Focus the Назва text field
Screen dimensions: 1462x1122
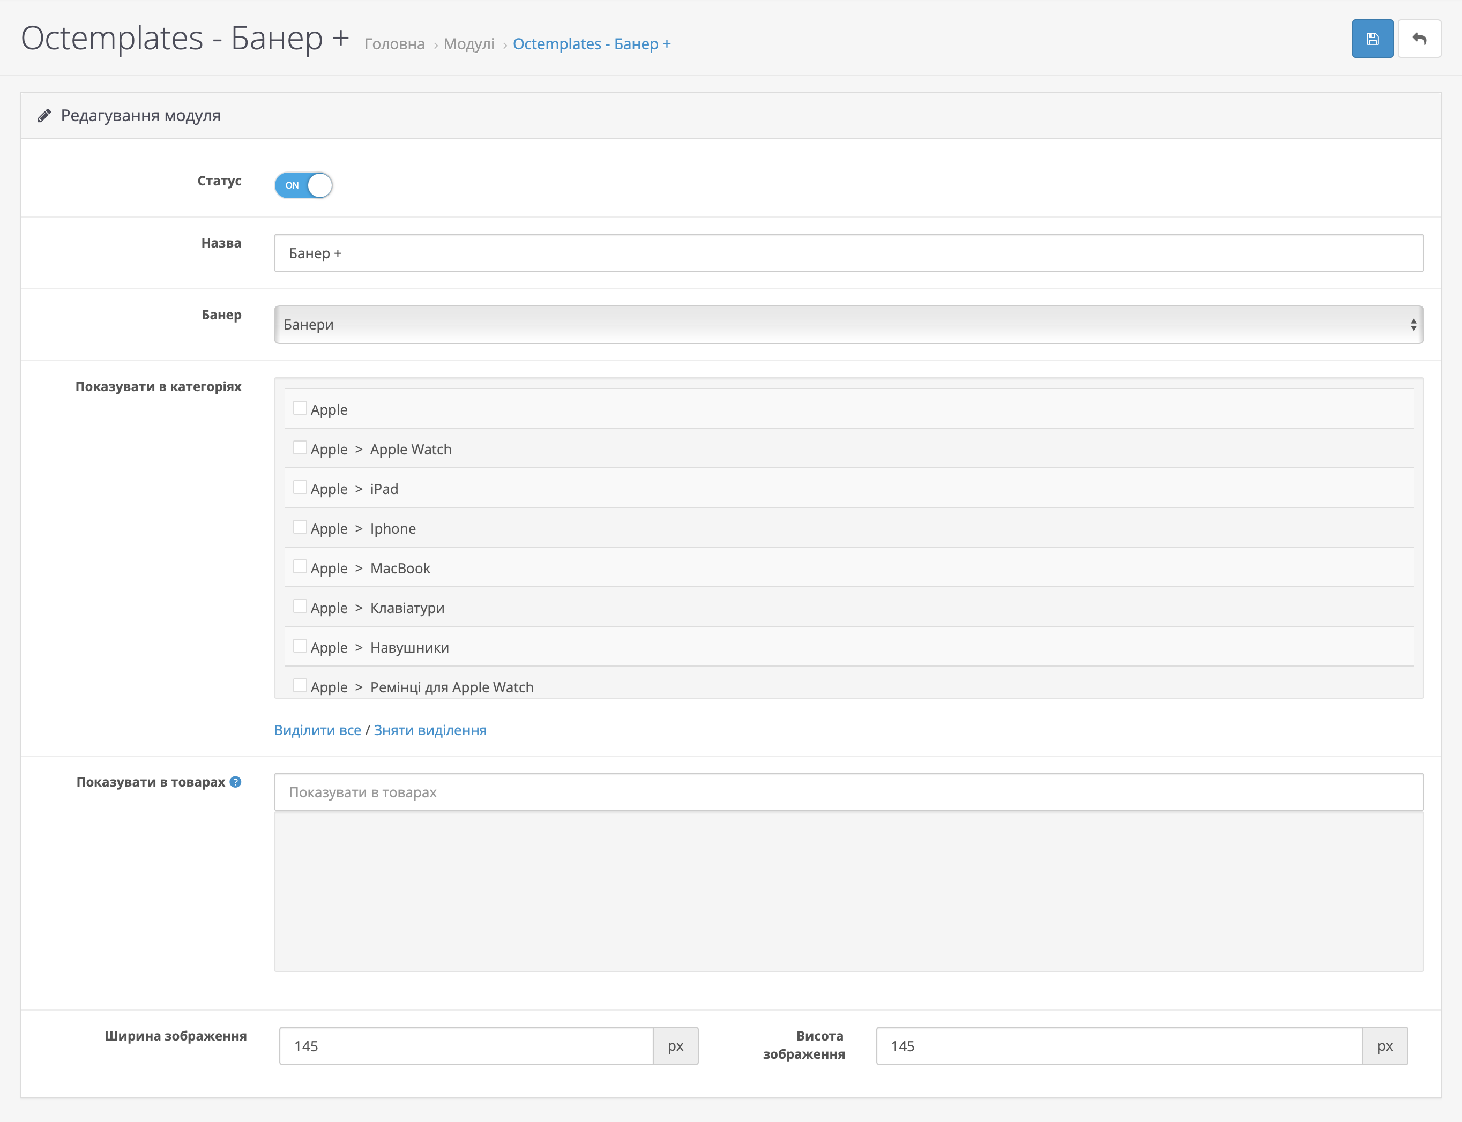coord(848,253)
